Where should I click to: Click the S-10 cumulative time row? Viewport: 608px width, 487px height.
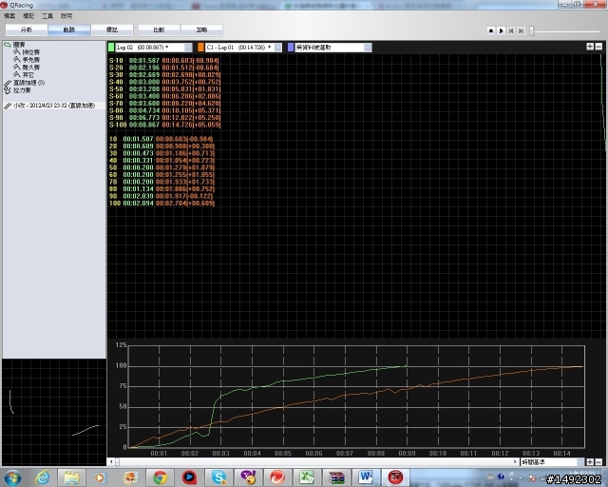point(164,61)
